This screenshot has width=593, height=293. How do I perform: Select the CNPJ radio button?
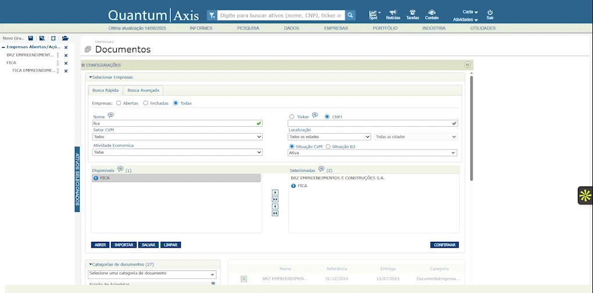point(327,117)
